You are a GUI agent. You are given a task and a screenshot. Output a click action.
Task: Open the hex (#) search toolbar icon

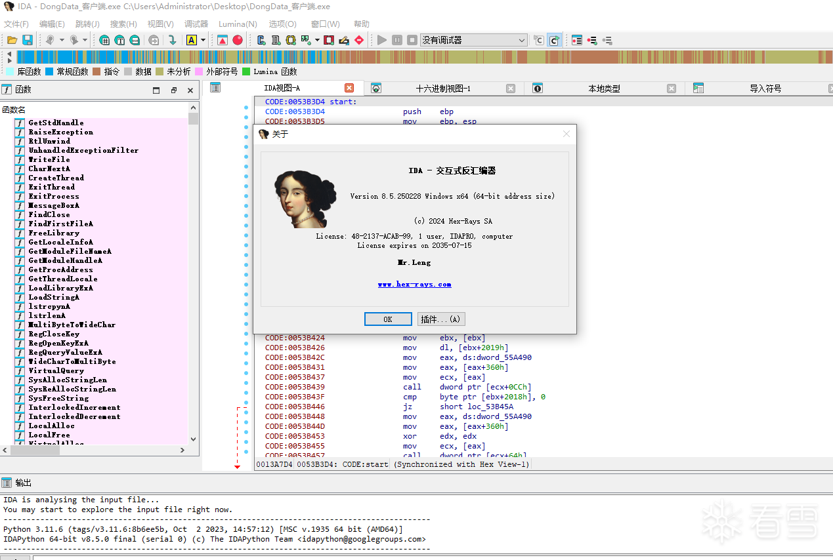point(104,40)
